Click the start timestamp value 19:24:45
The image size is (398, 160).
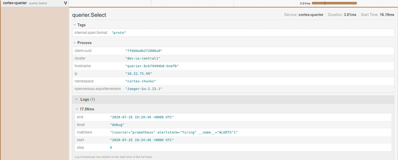click(x=142, y=140)
